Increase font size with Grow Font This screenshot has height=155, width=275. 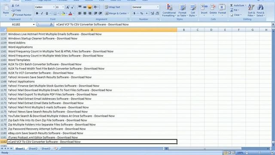pyautogui.click(x=67, y=7)
